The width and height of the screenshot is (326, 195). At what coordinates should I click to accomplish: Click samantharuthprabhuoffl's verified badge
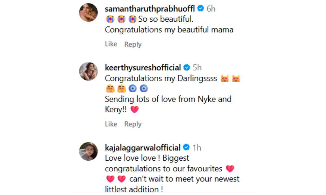[x=200, y=8]
